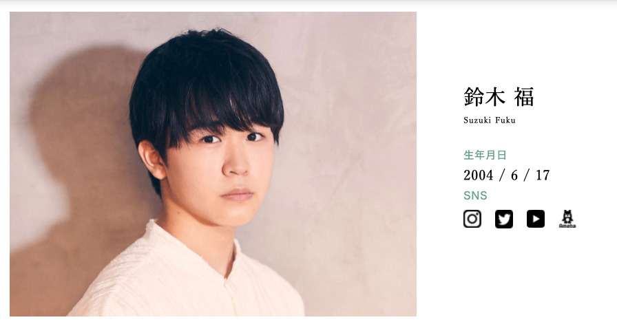Click the green SNS heading
The image size is (617, 322).
click(x=475, y=195)
